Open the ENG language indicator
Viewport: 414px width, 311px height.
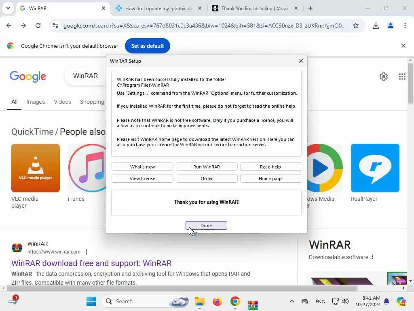[x=320, y=301]
